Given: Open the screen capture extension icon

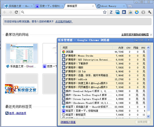Looking at the screenshot, I should tap(117, 12).
